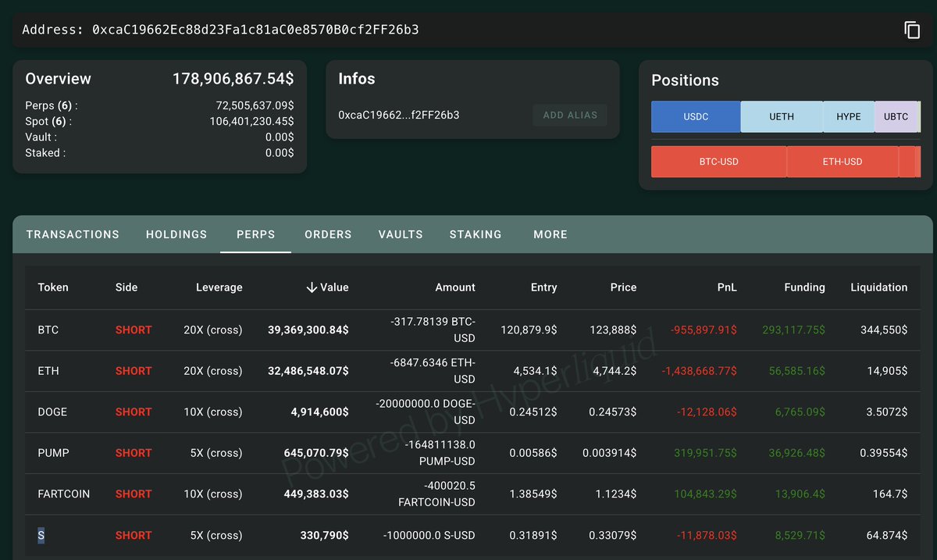Select the Orders tab
The image size is (937, 560).
tap(328, 234)
